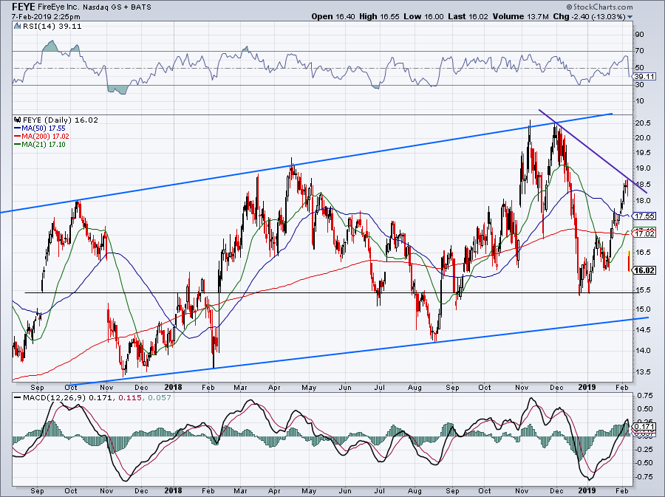Click the candlestick icon beside FEYE (Daily)
This screenshot has height=497, width=665.
coord(18,120)
